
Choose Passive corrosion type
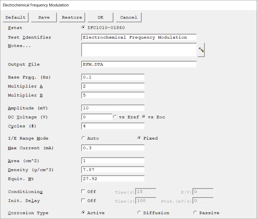pos(195,212)
